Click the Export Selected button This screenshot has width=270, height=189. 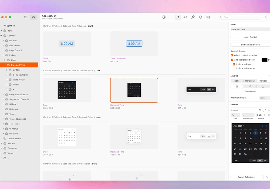point(246,177)
